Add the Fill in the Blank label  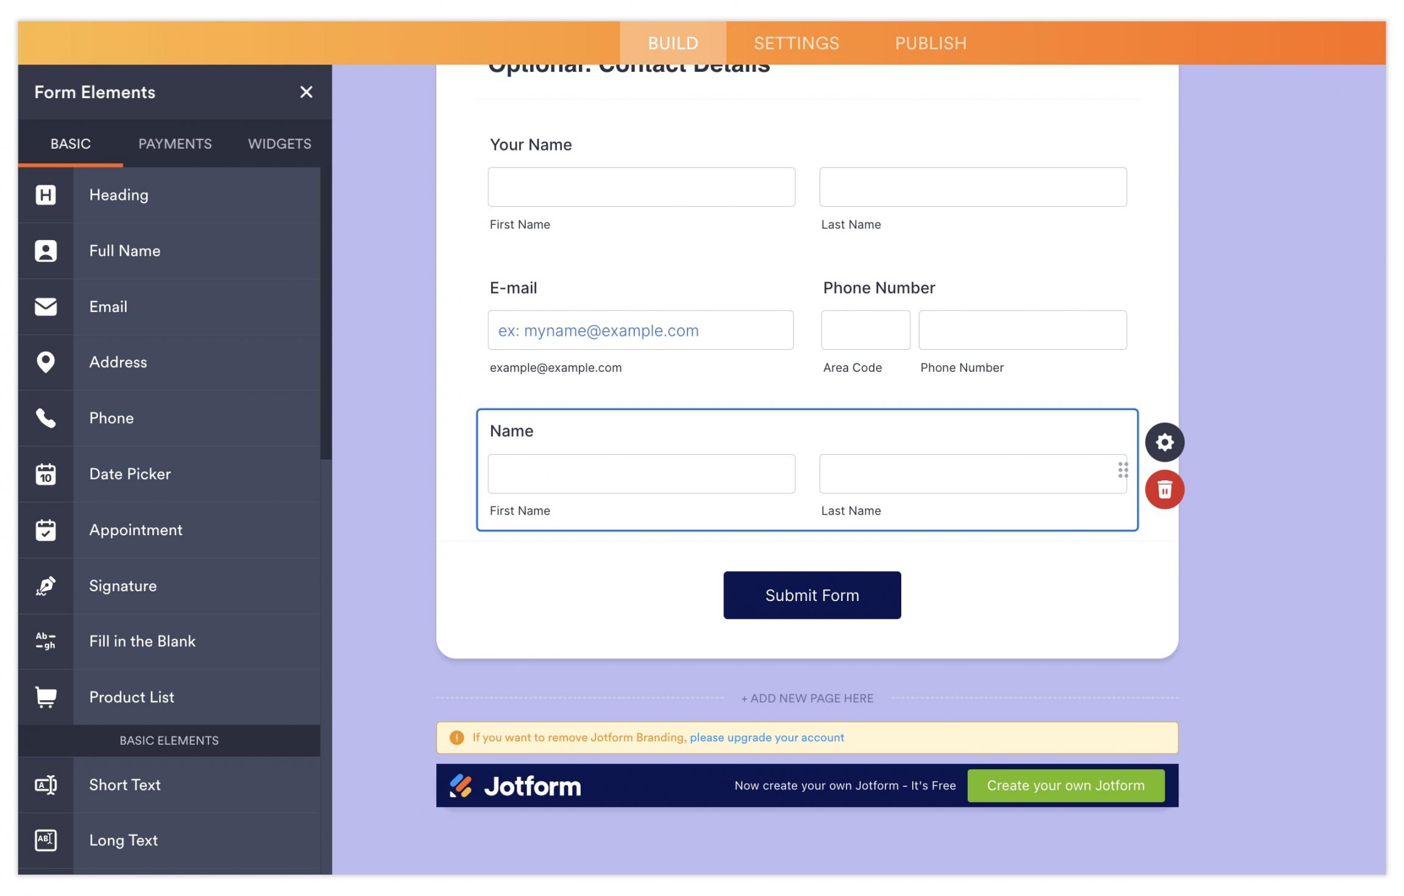[143, 641]
